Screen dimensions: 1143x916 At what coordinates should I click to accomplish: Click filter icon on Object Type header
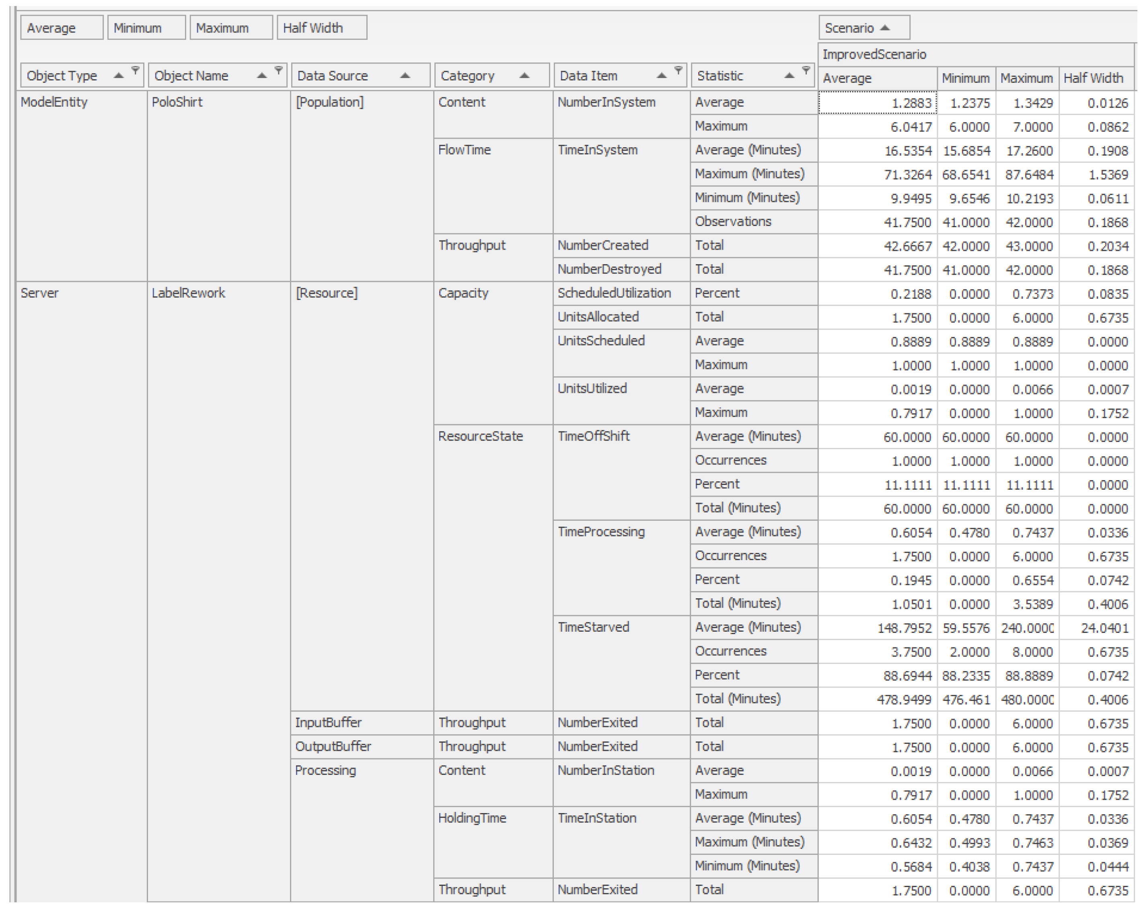(135, 70)
